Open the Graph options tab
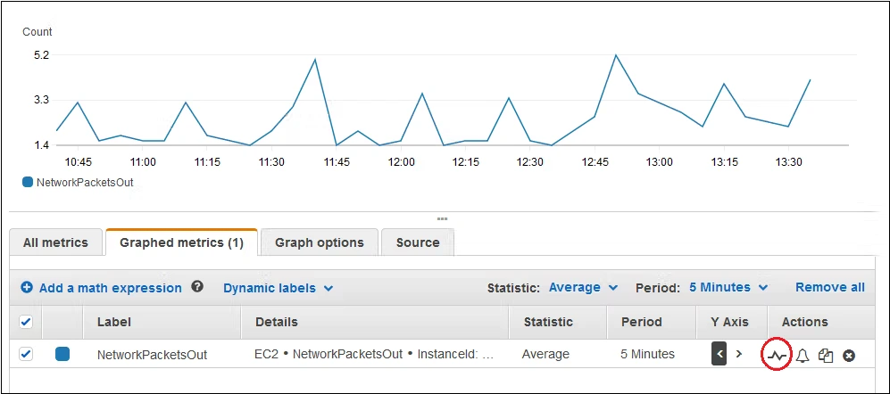Screen dimensions: 890x394 pos(319,242)
